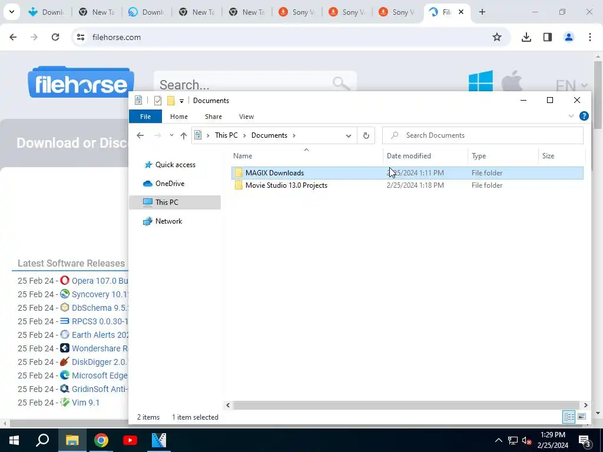
Task: Click the Search Documents field
Action: (483, 135)
